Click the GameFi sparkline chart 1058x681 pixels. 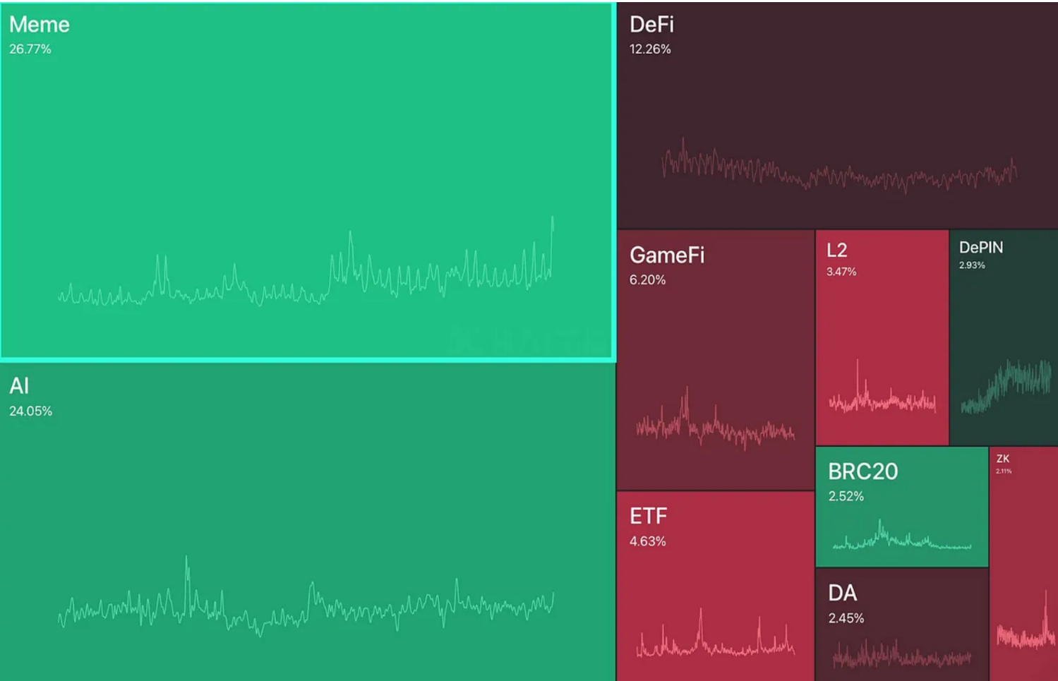pos(715,418)
